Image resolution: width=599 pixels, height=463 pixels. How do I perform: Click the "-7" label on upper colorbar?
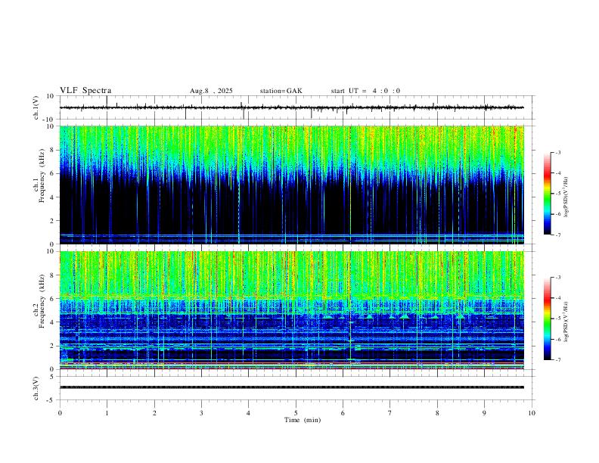pos(558,235)
